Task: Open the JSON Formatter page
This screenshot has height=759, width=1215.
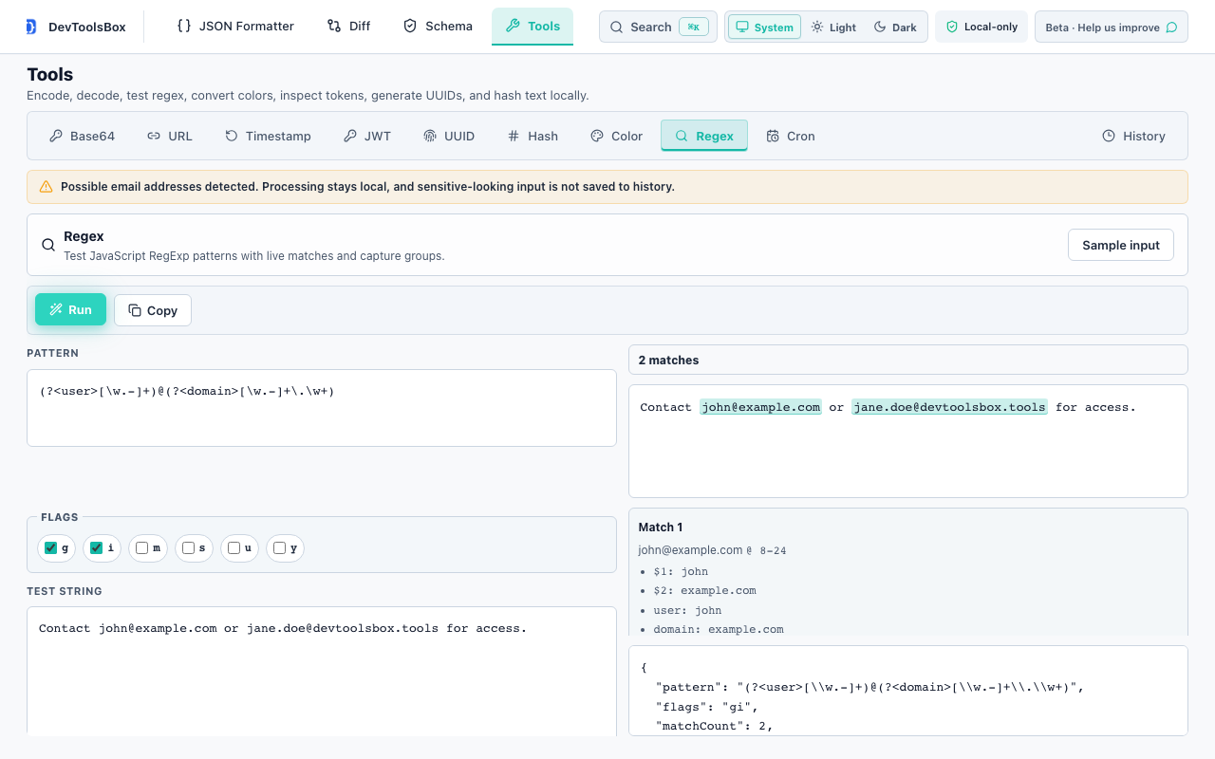Action: [x=235, y=27]
